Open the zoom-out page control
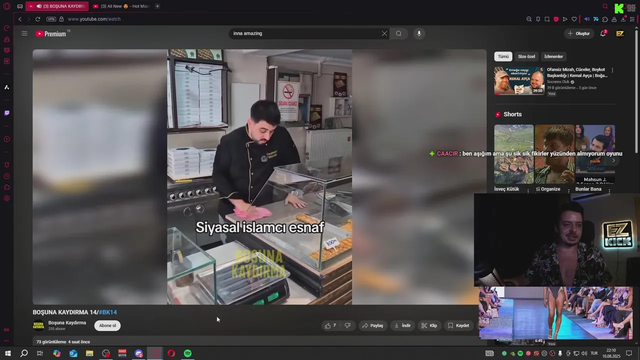The width and height of the screenshot is (640, 360). click(529, 19)
